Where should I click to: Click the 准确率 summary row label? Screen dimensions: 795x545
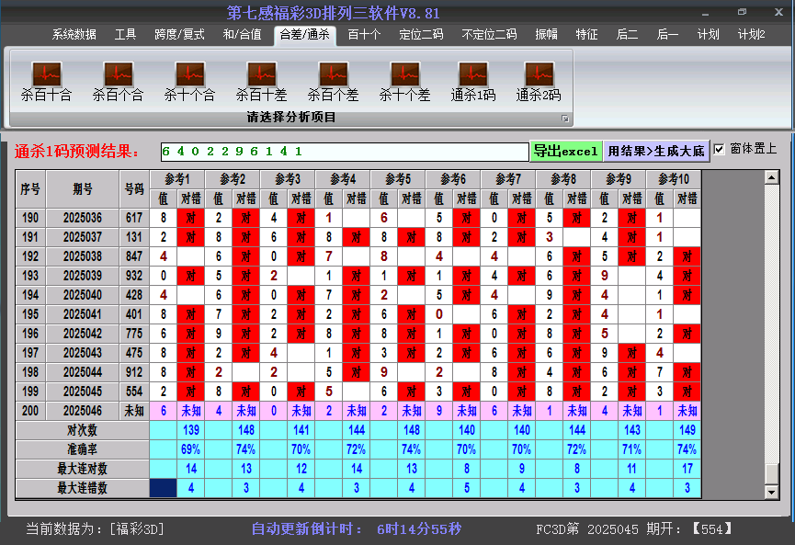click(82, 449)
